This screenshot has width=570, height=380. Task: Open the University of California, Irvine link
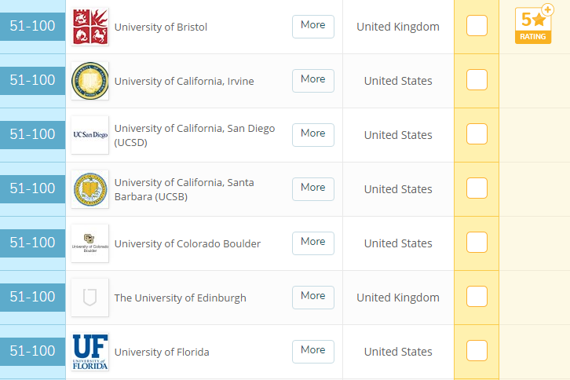(184, 81)
